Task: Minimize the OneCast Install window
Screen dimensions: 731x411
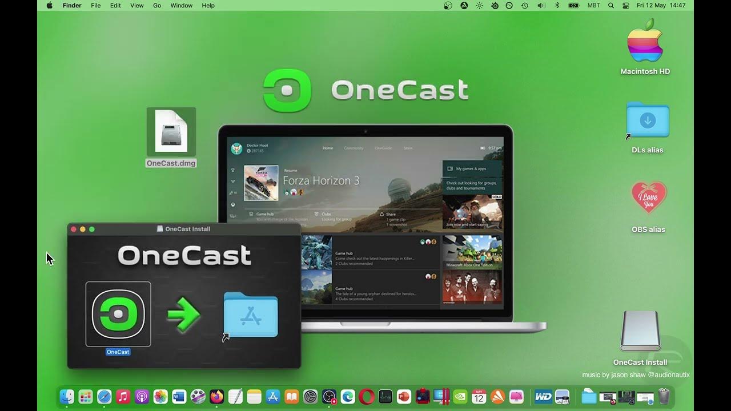Action: 82,229
